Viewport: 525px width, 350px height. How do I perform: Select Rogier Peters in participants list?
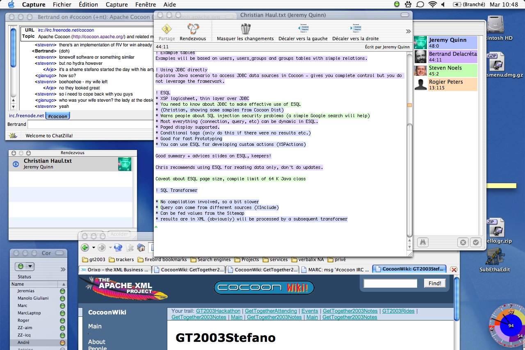pyautogui.click(x=446, y=84)
